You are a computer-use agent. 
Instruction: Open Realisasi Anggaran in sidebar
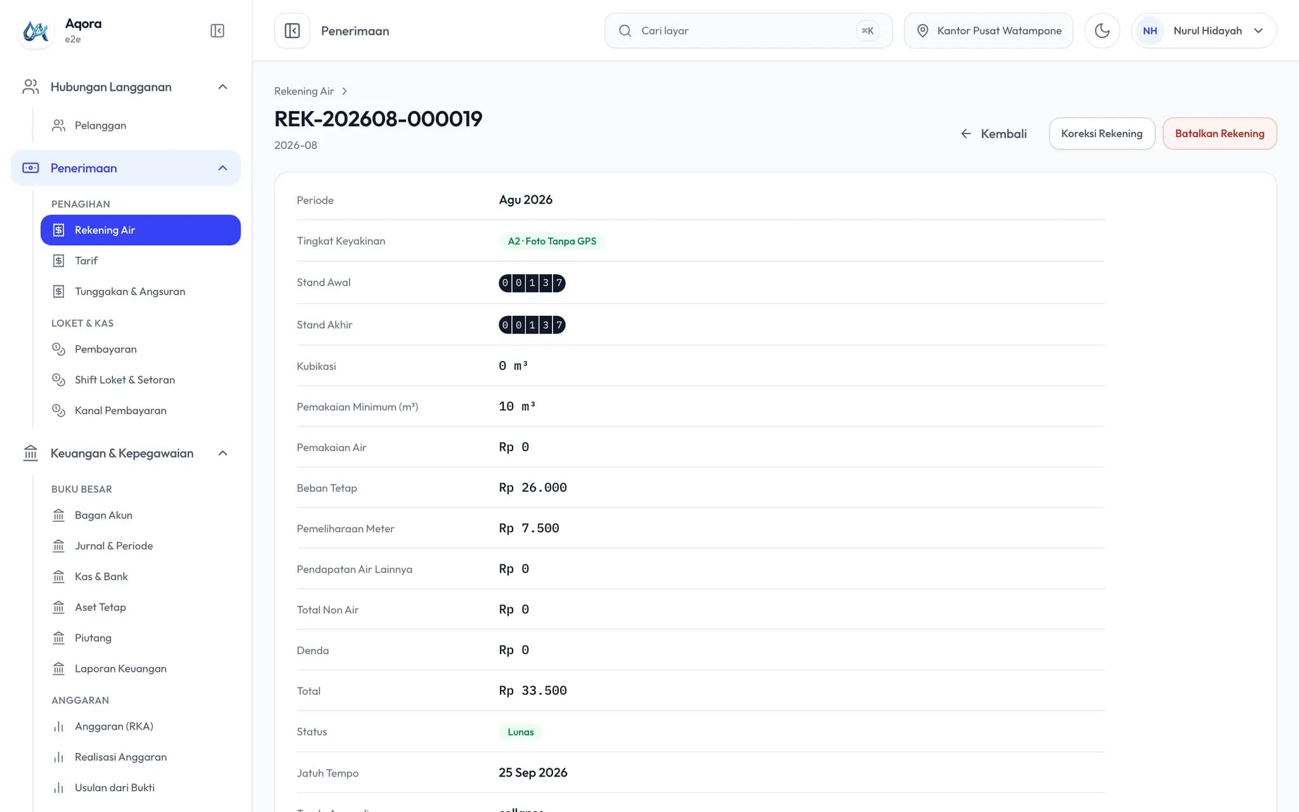point(140,757)
